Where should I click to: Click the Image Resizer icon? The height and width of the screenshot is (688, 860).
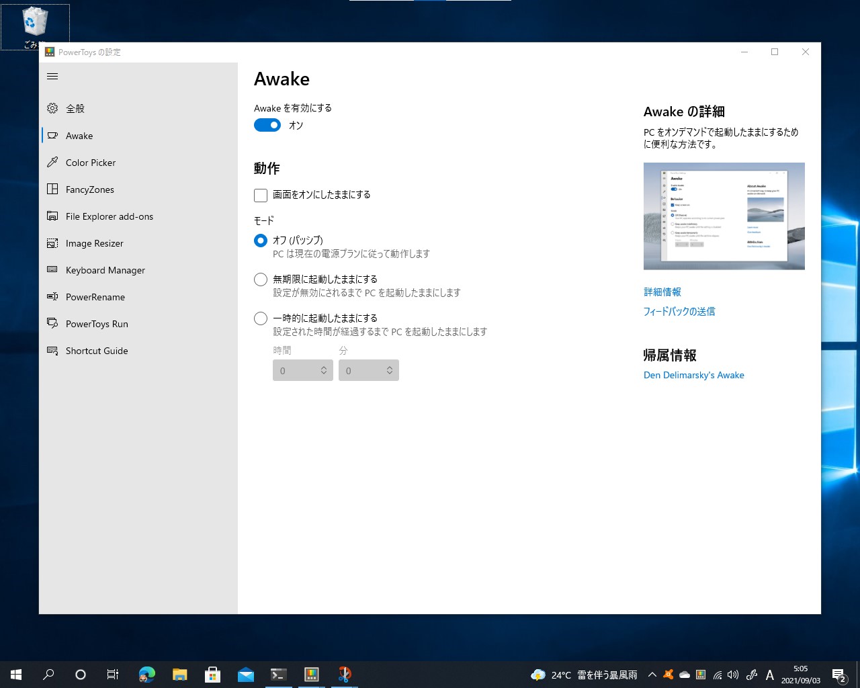pos(52,243)
